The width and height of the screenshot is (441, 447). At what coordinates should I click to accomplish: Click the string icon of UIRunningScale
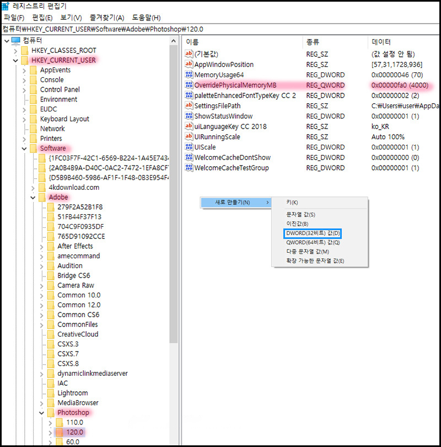pos(189,136)
